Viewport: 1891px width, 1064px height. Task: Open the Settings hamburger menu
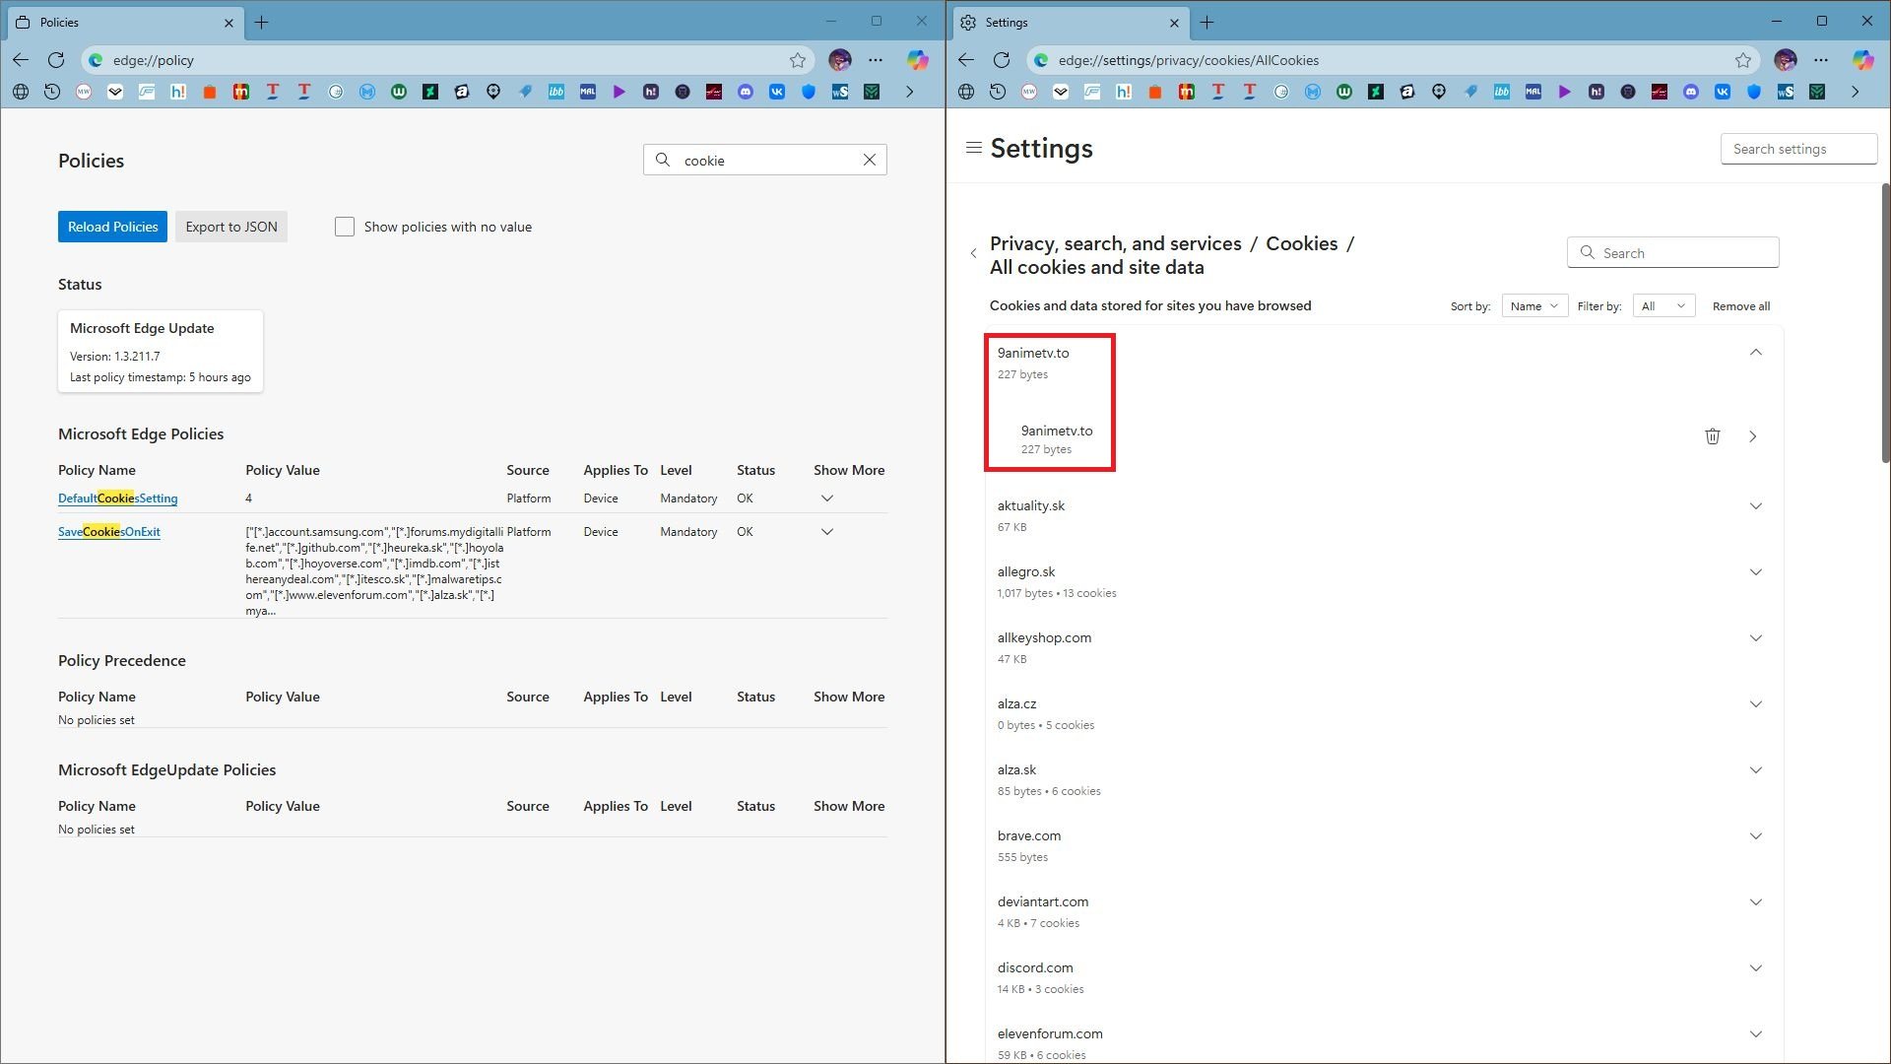click(x=974, y=148)
